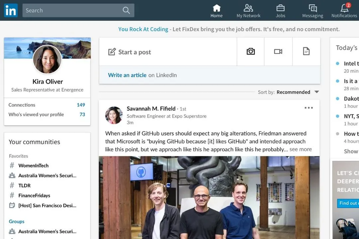Open Australia Women's Securi... under Groups

pos(48,231)
